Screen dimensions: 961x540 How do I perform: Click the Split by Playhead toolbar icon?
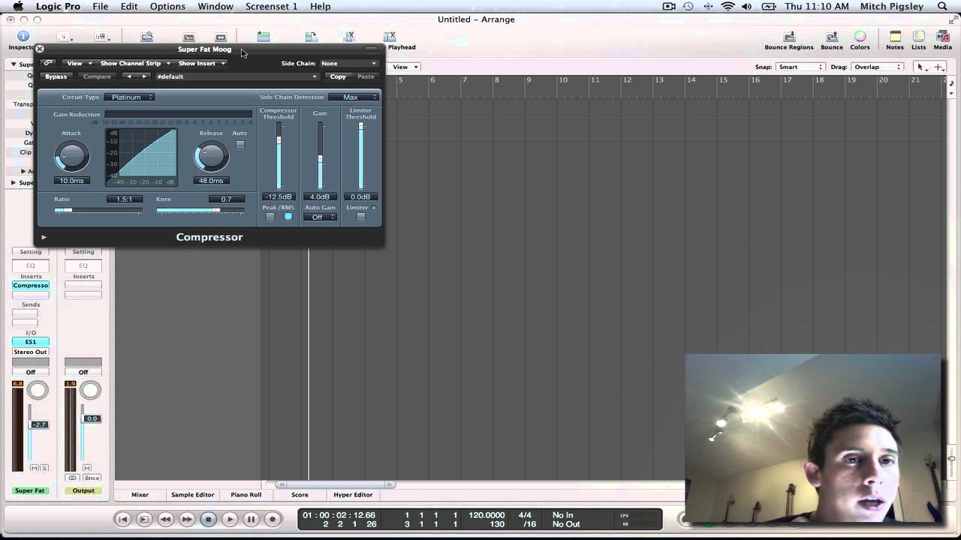[390, 36]
